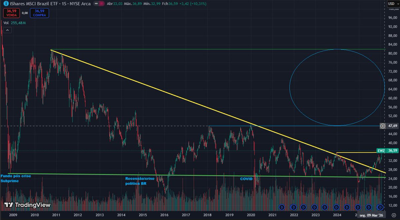Click the COVID text annotation

246,179
